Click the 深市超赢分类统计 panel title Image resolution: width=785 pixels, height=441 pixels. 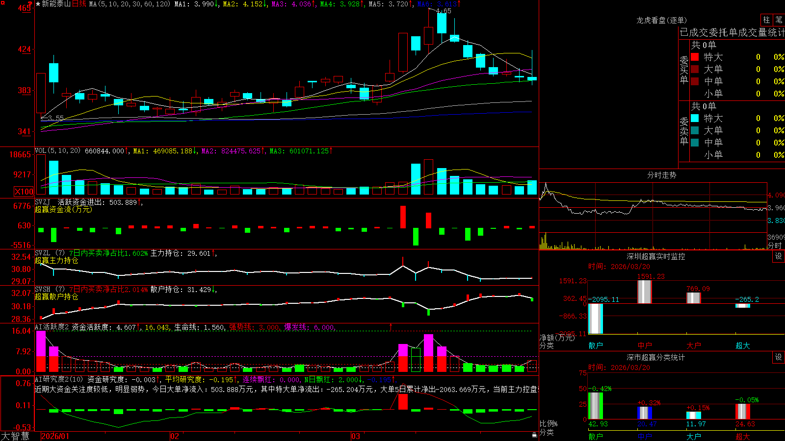click(x=656, y=357)
